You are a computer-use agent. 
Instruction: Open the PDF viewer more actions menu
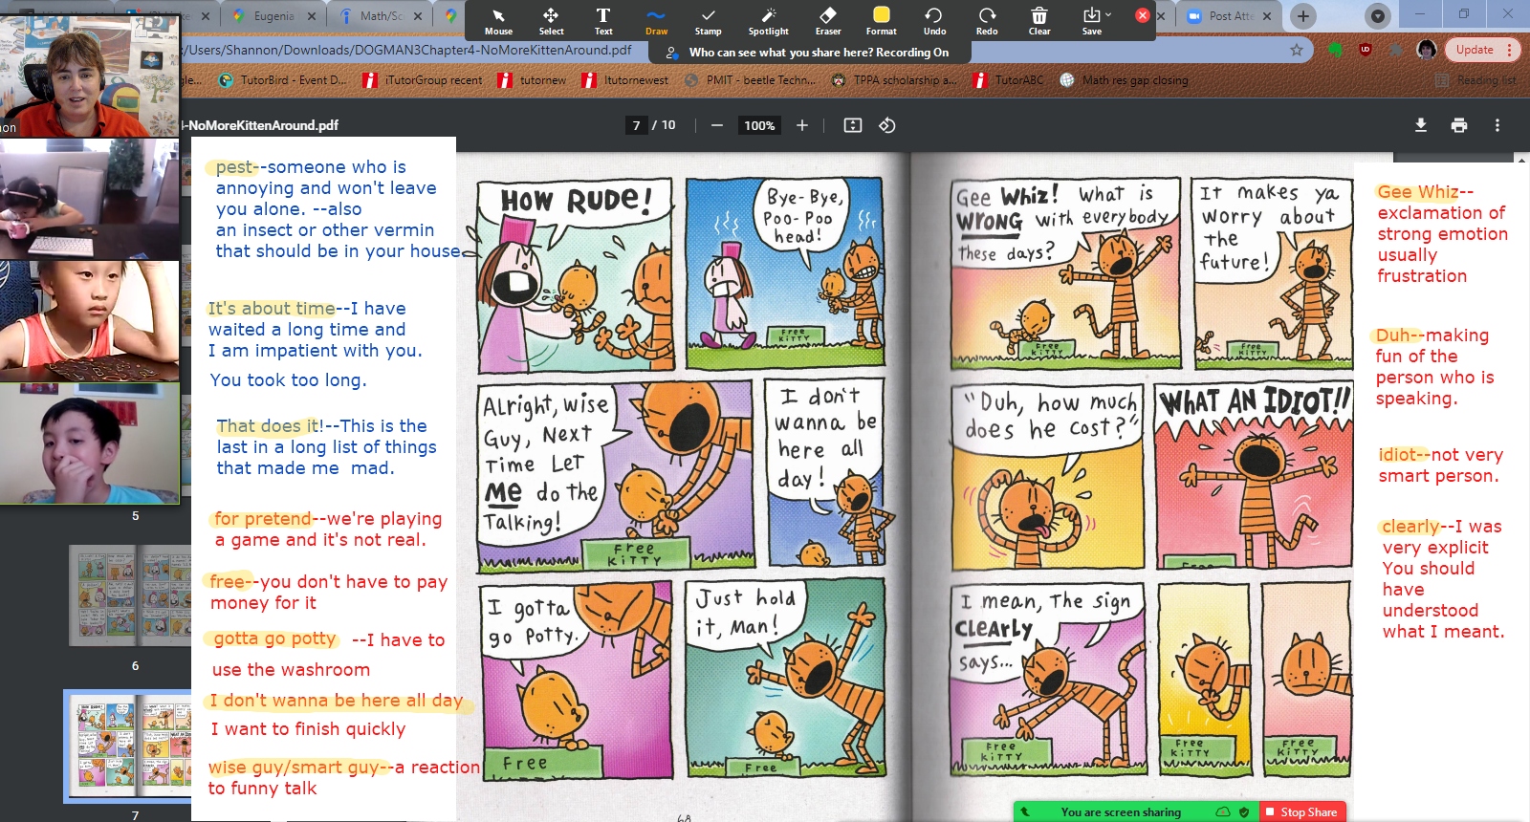pyautogui.click(x=1497, y=125)
